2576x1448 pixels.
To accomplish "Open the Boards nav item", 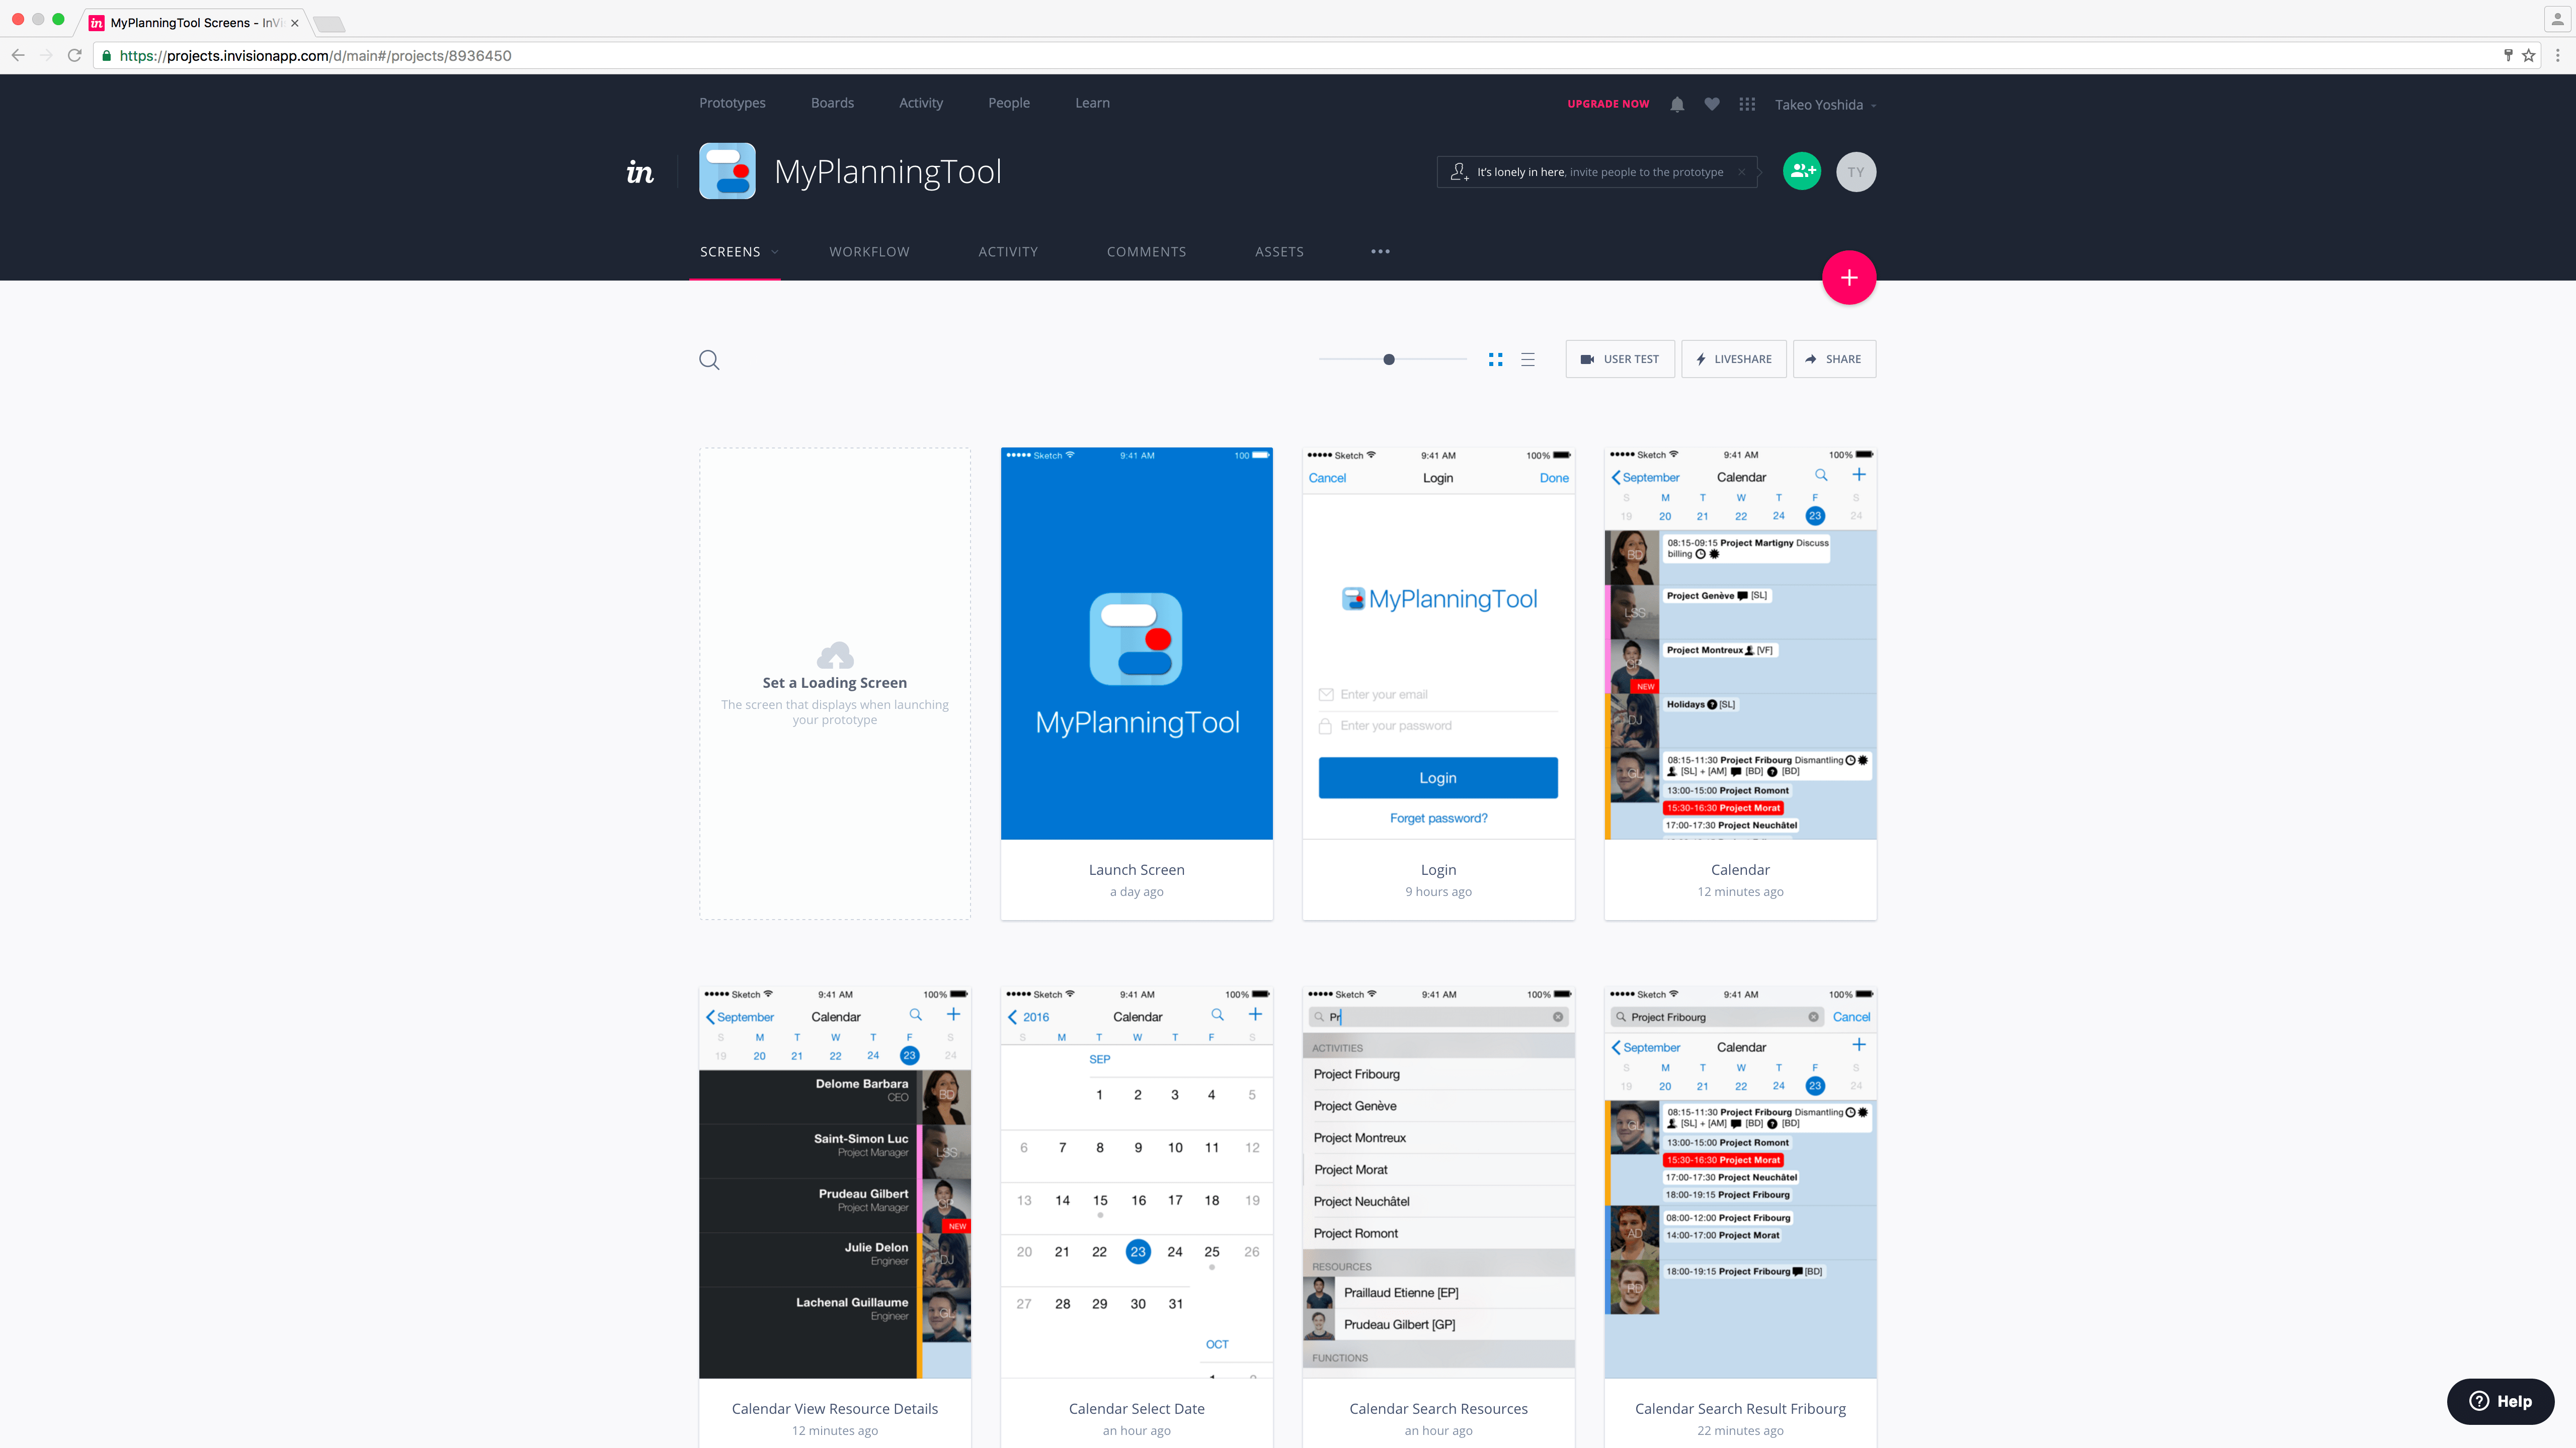I will pos(832,103).
